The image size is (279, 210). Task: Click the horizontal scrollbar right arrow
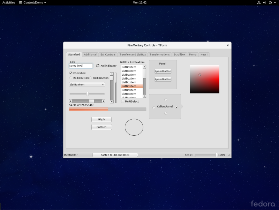click(x=104, y=101)
